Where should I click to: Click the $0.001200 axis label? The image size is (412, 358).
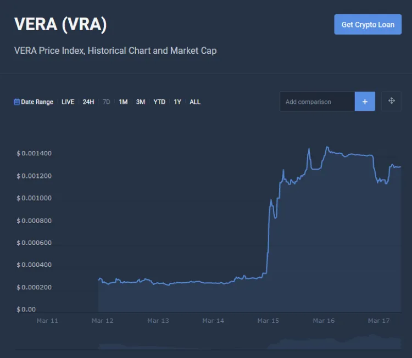click(34, 176)
